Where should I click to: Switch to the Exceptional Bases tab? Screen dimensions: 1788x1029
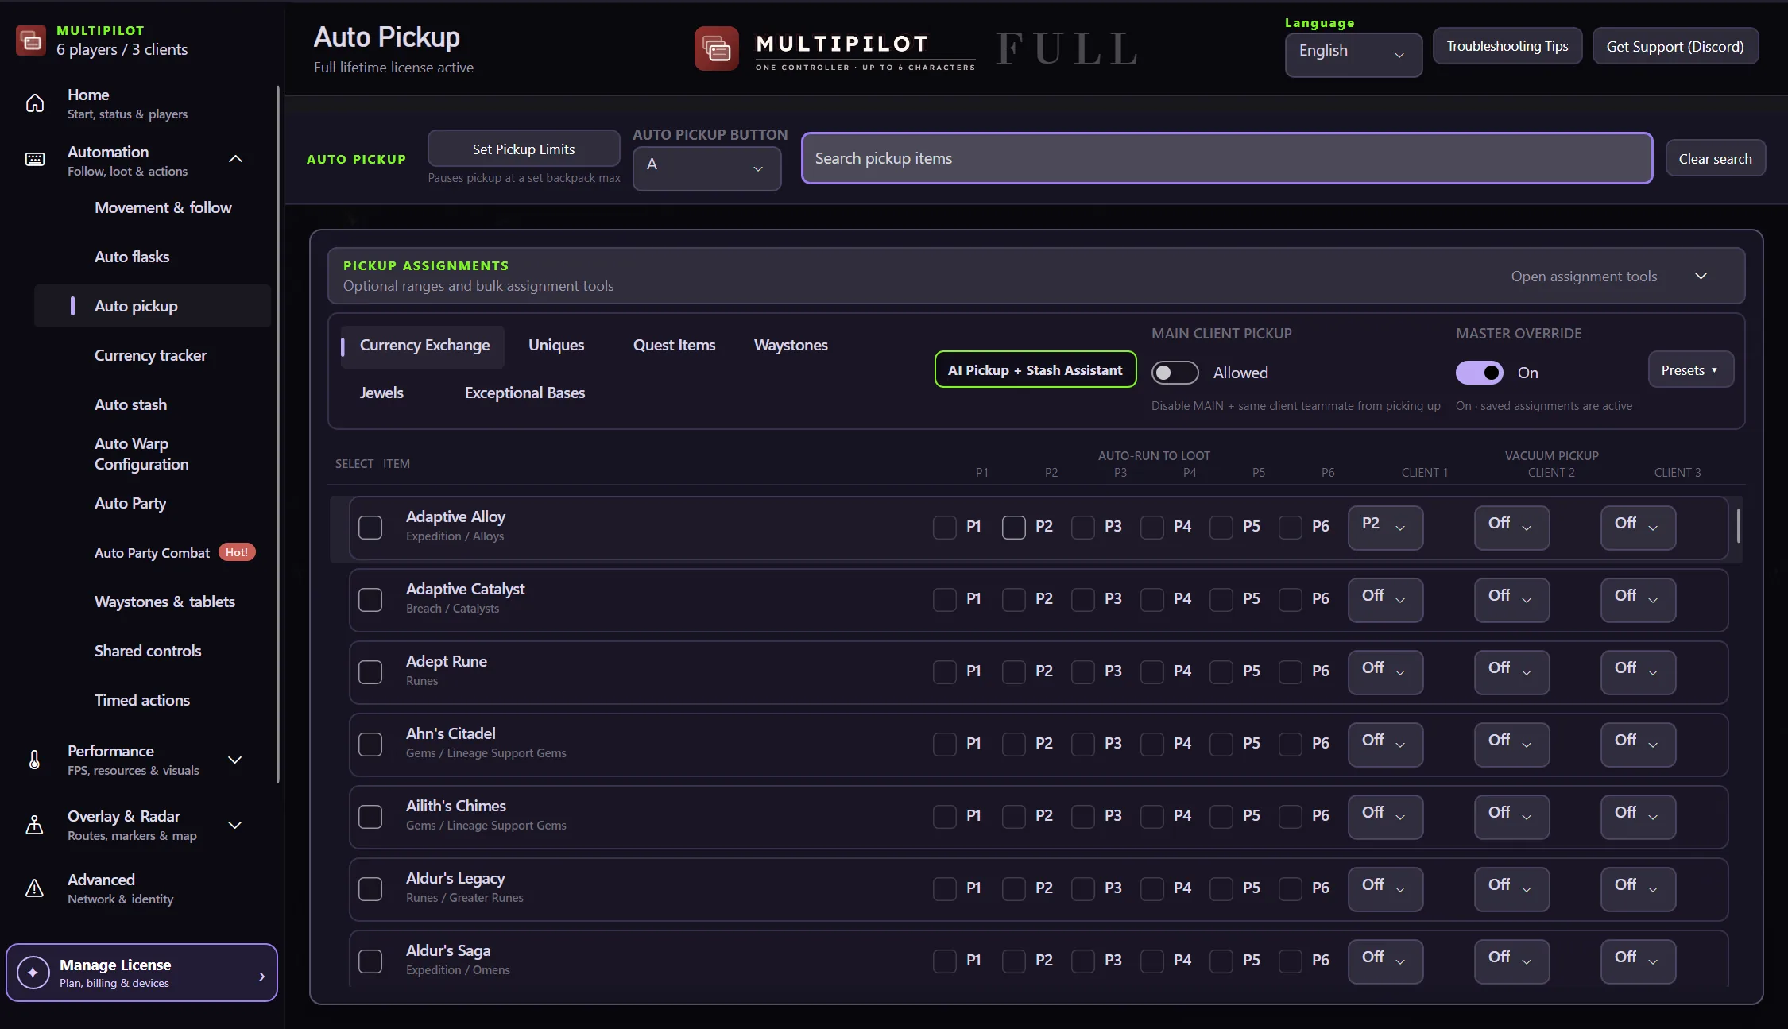click(x=524, y=393)
